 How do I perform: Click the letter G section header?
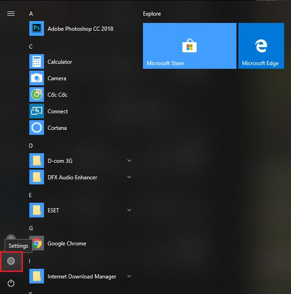coord(31,228)
